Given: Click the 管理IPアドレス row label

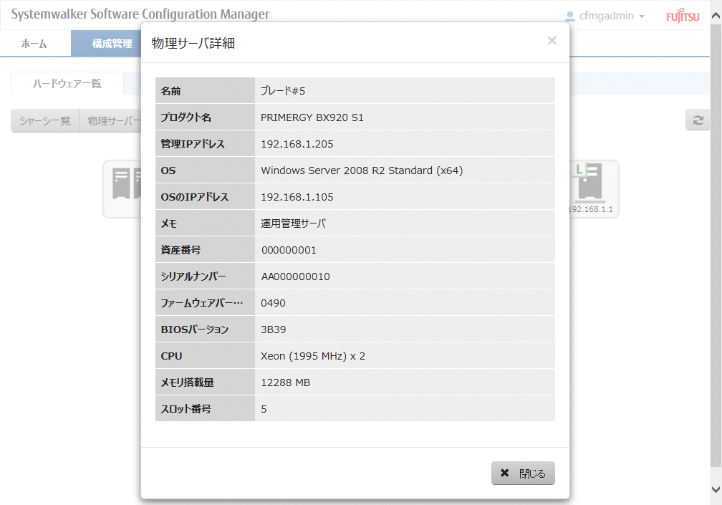Looking at the screenshot, I should click(x=193, y=144).
